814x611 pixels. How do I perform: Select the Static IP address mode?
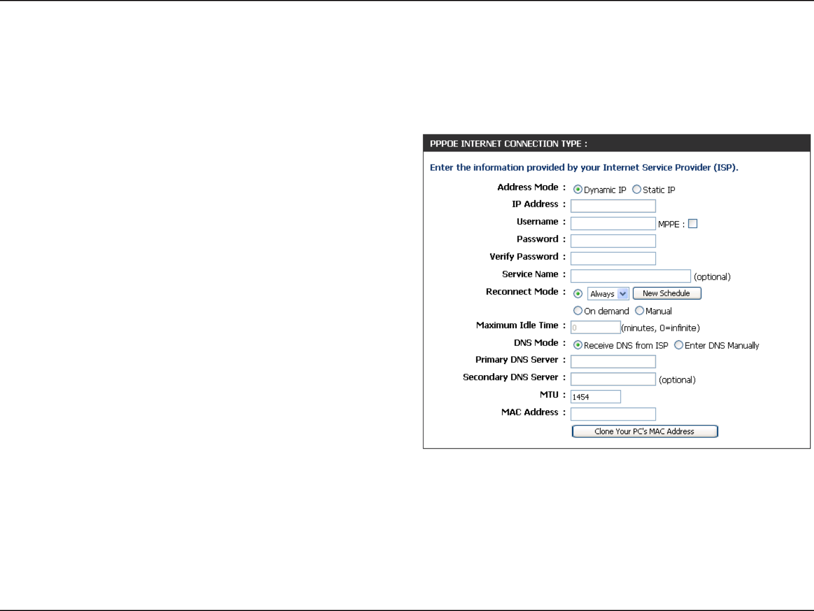coord(637,189)
